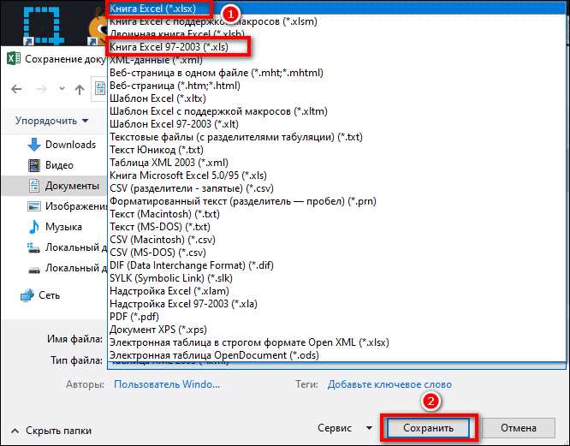Open Музыка folder in sidebar
This screenshot has width=570, height=446.
(x=56, y=227)
